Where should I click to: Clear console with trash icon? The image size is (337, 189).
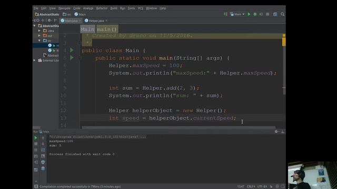point(43,169)
